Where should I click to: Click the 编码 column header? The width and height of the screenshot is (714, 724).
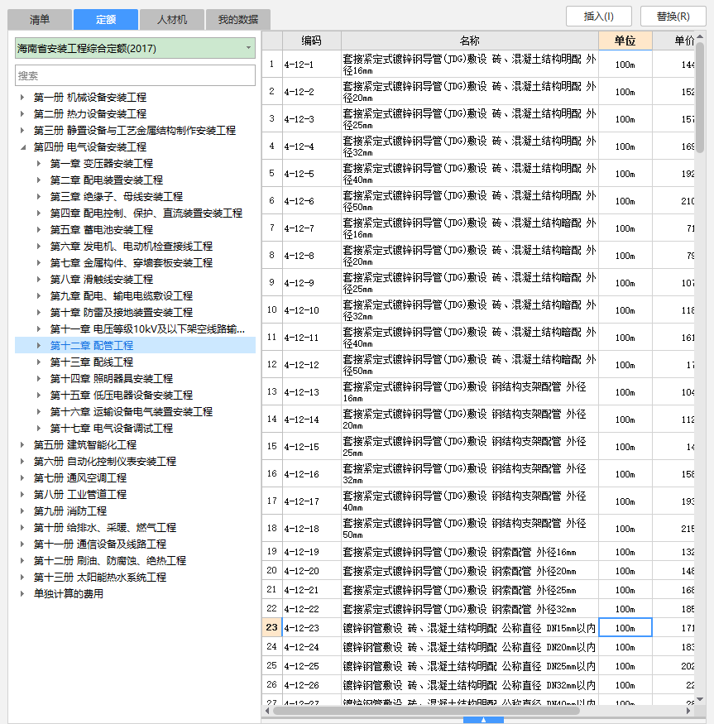(x=311, y=41)
